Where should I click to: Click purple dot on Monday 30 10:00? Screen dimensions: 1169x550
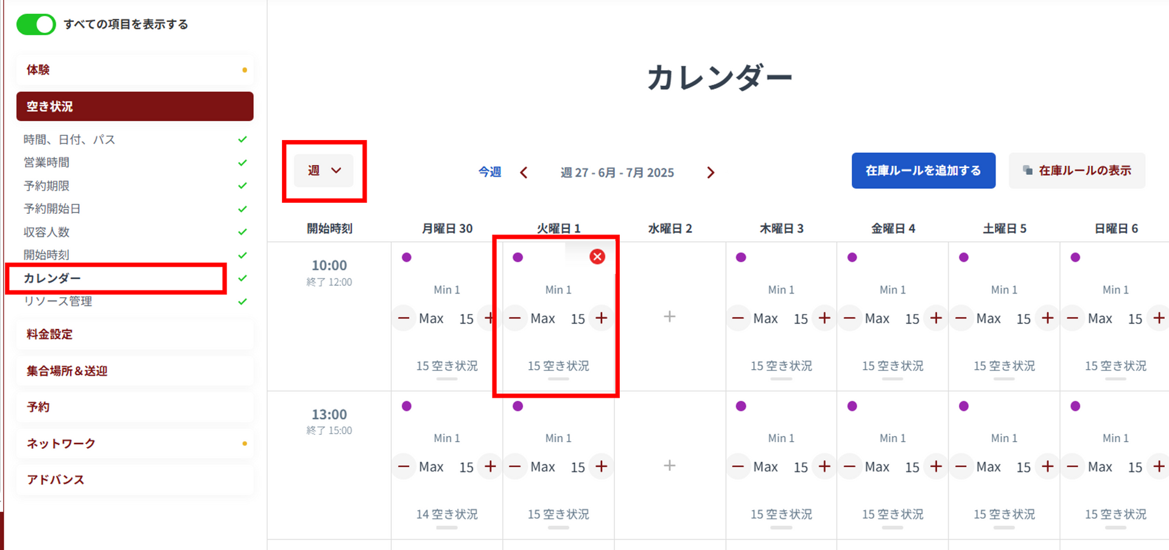[407, 258]
